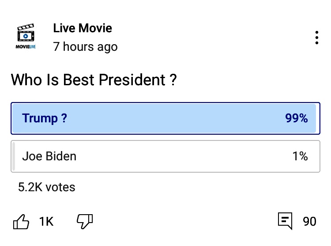Click the small gray Joe Biden result bar
The height and width of the screenshot is (246, 331).
tap(14, 156)
